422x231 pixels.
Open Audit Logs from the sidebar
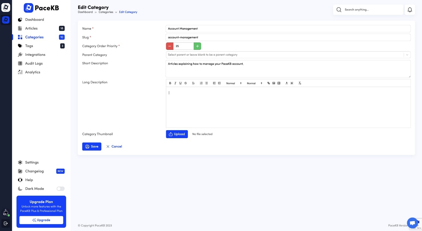click(x=34, y=63)
